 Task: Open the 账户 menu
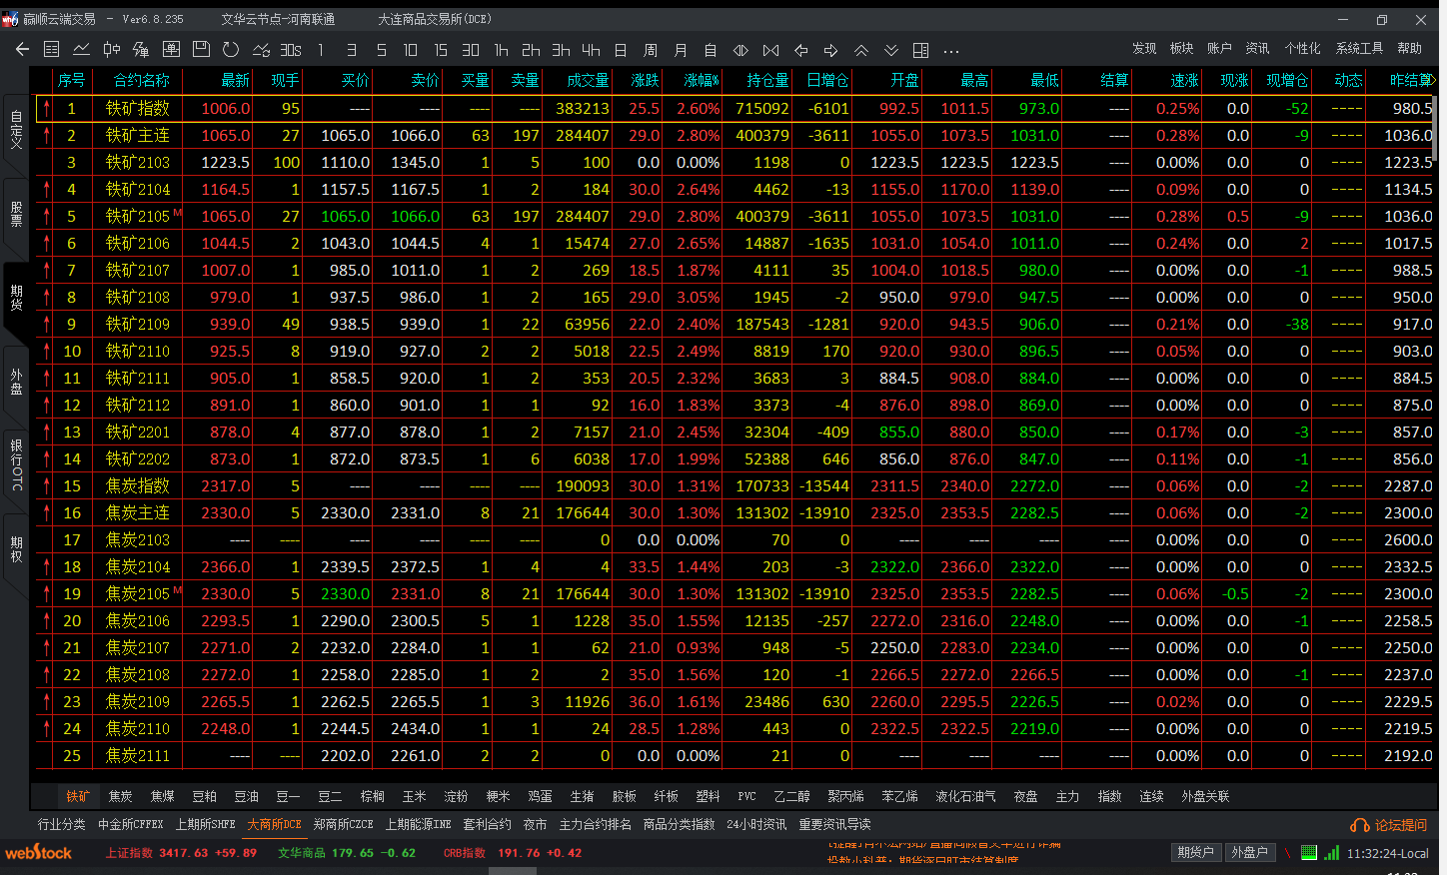point(1219,48)
